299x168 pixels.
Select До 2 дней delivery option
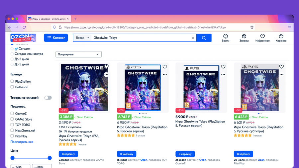[x=12, y=59]
